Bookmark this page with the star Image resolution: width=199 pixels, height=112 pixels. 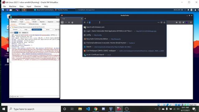(164, 22)
